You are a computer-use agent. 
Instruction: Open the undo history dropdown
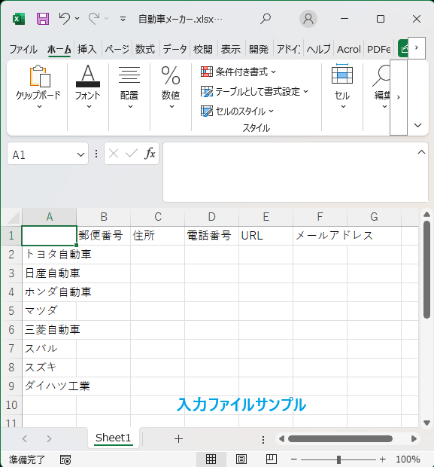point(77,19)
